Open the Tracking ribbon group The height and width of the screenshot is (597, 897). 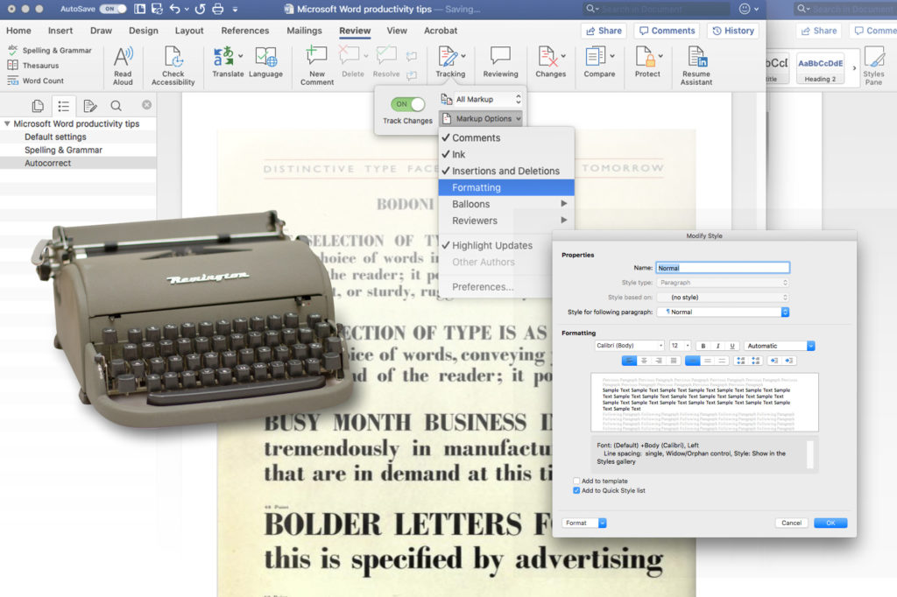tap(450, 63)
